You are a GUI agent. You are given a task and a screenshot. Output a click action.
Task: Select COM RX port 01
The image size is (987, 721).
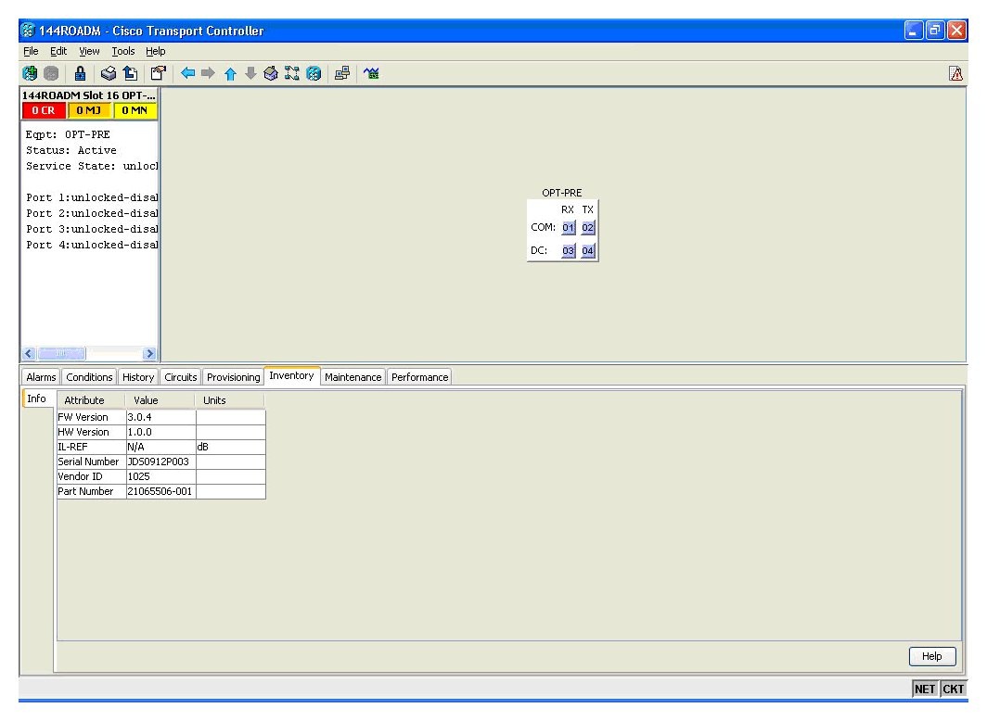569,228
